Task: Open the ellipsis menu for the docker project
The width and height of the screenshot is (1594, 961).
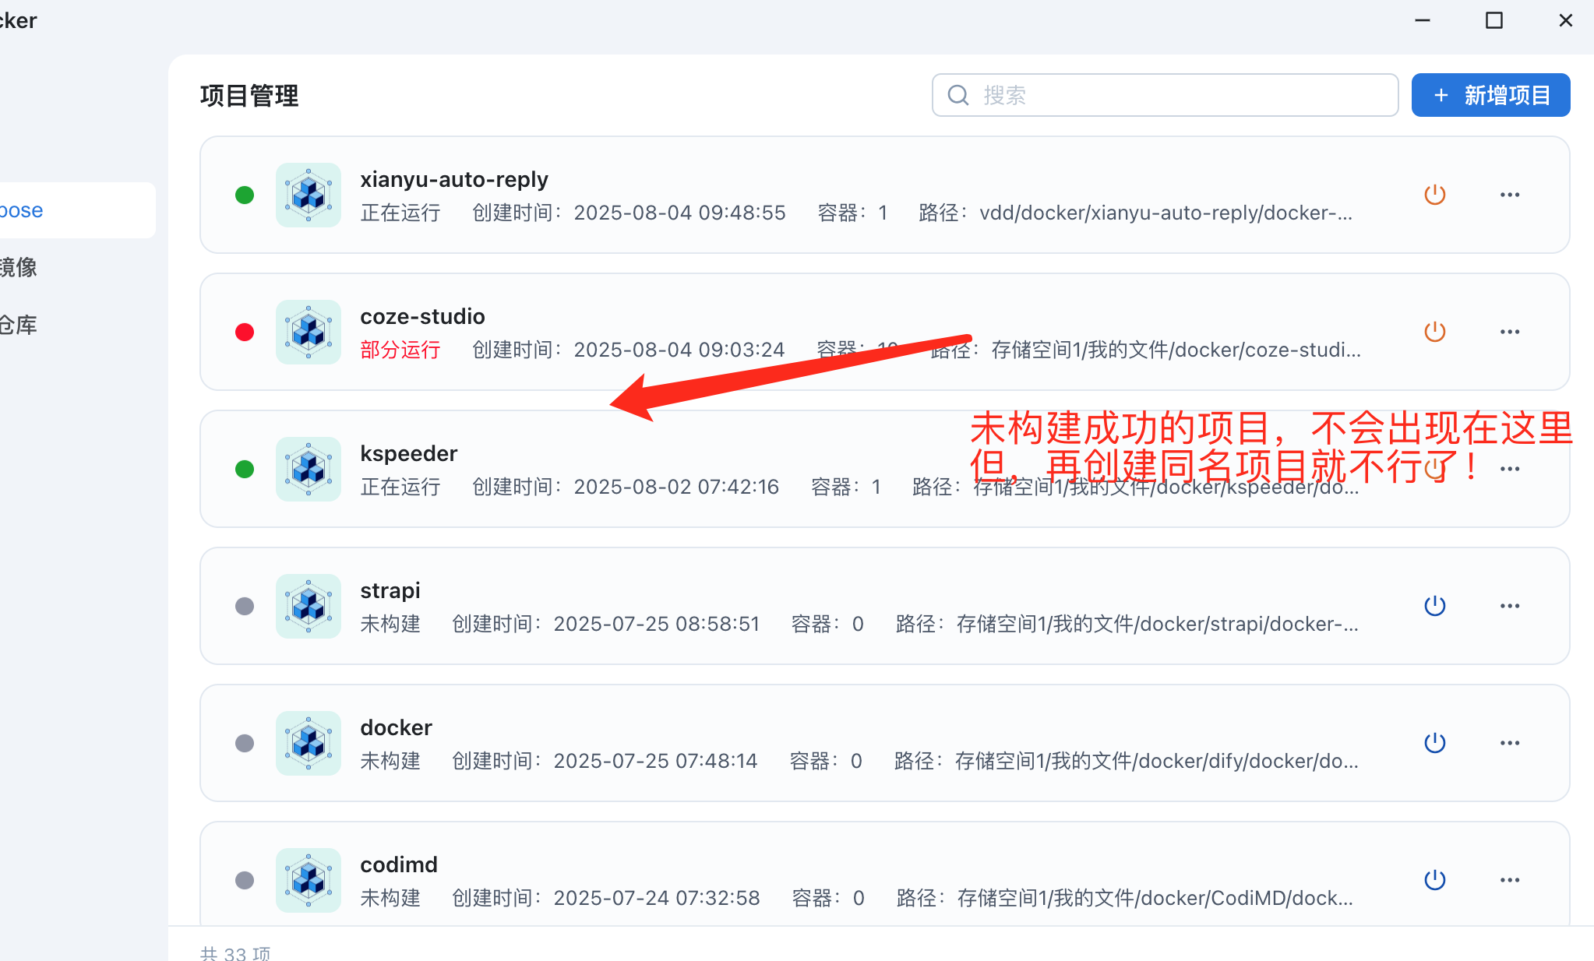Action: tap(1509, 743)
